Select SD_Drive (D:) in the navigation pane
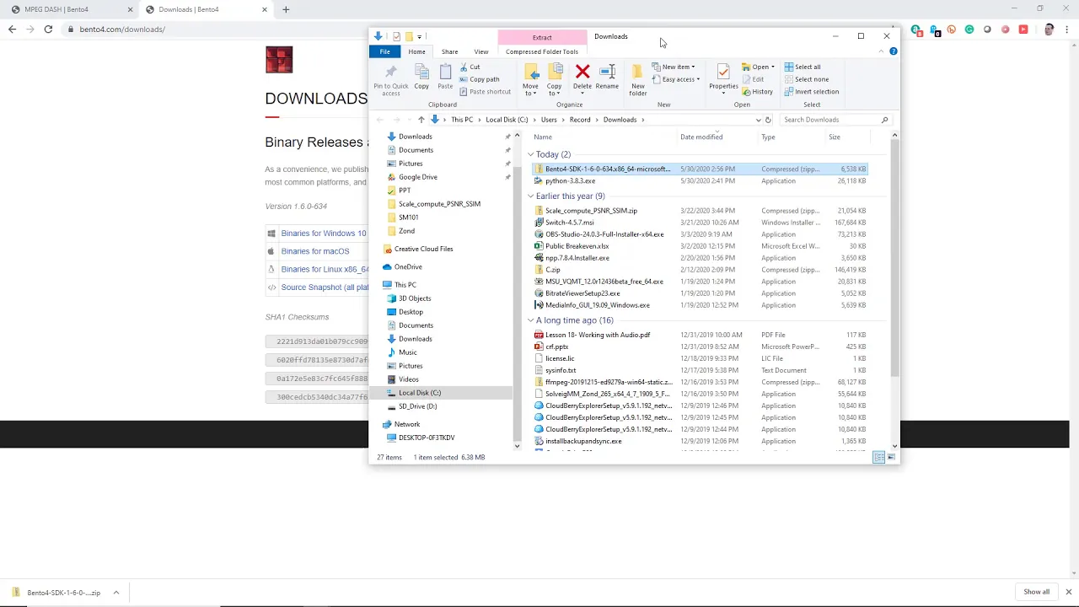Viewport: 1079px width, 607px height. 417,406
